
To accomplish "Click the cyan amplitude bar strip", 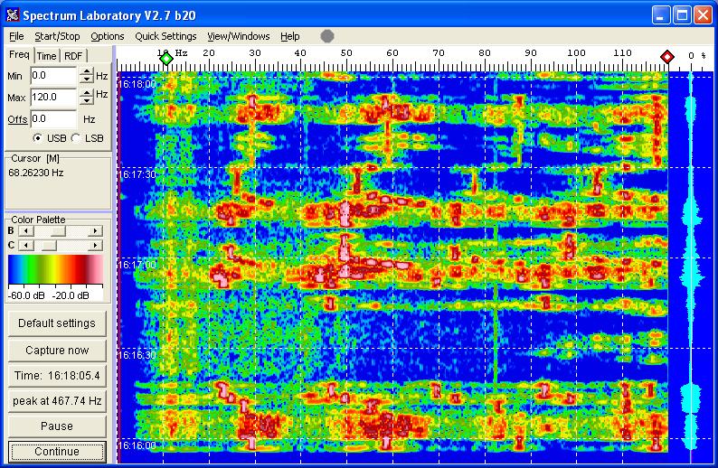I will [691, 267].
